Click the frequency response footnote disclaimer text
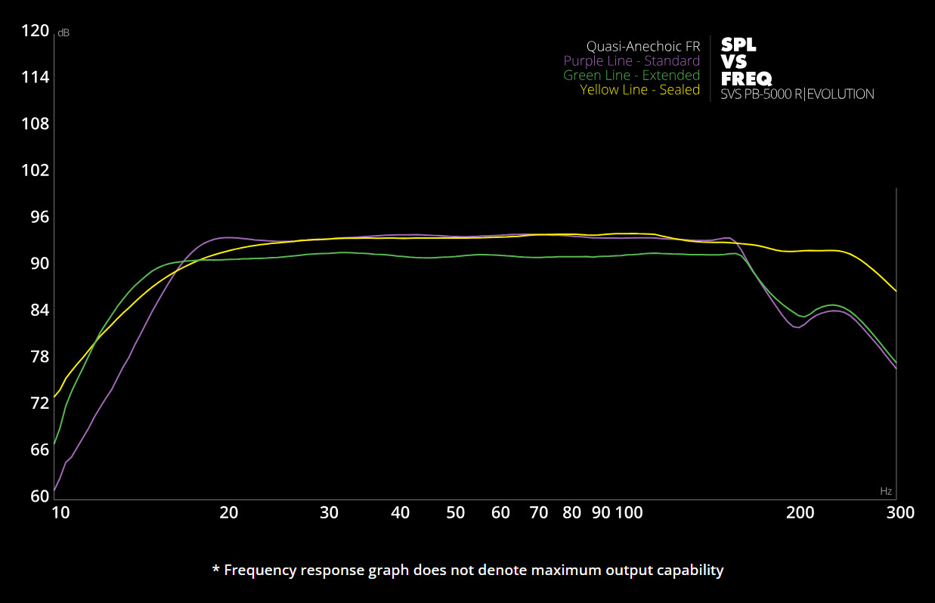Screen dimensions: 935x603 tap(467, 570)
